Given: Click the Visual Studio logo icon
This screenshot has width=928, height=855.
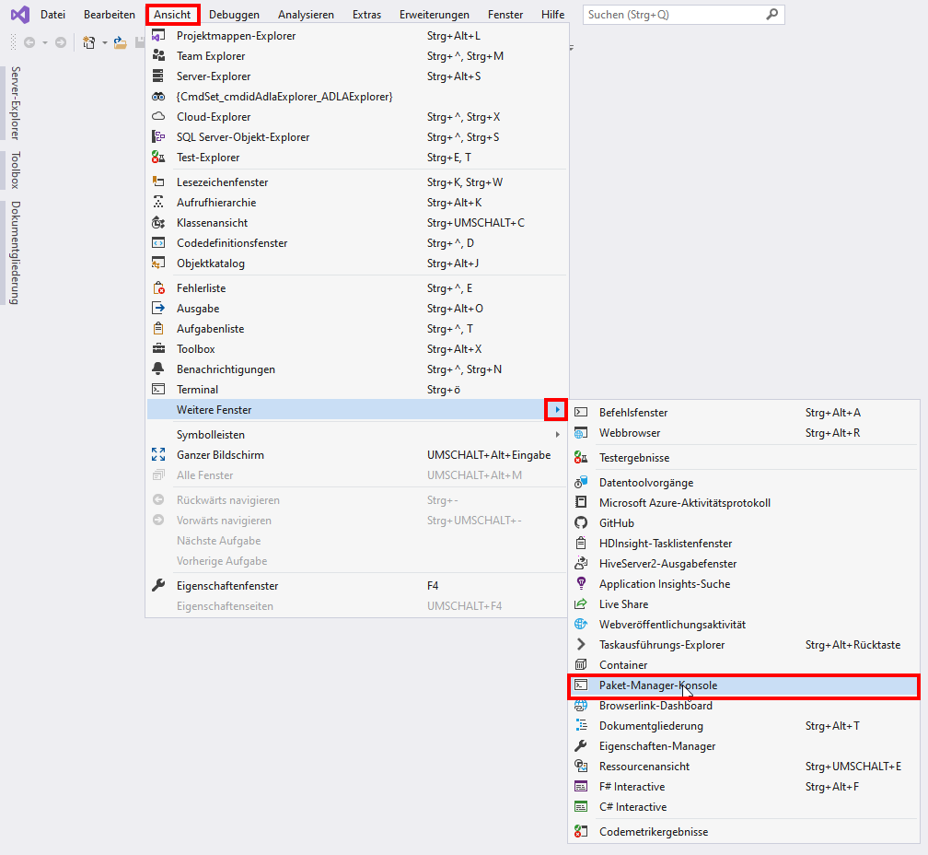Looking at the screenshot, I should (x=19, y=14).
